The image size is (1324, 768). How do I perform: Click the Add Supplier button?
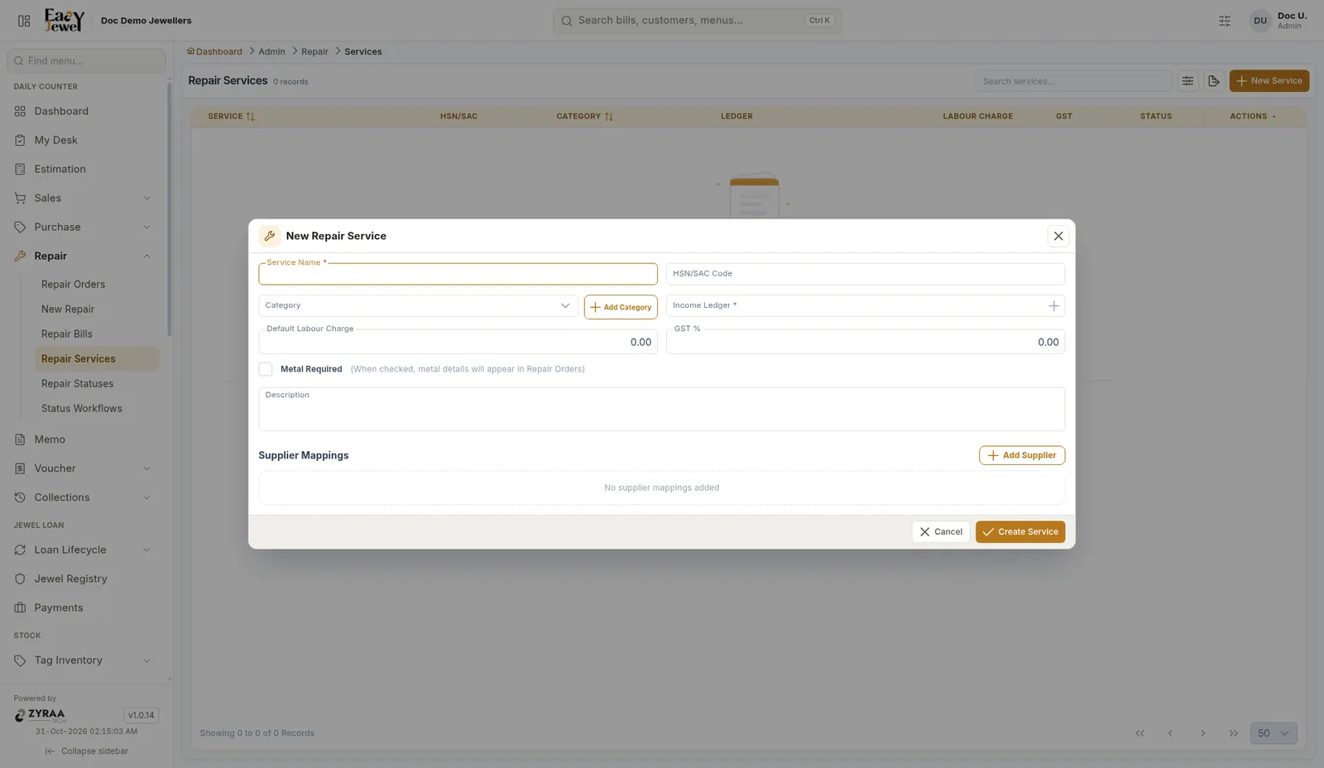1022,455
